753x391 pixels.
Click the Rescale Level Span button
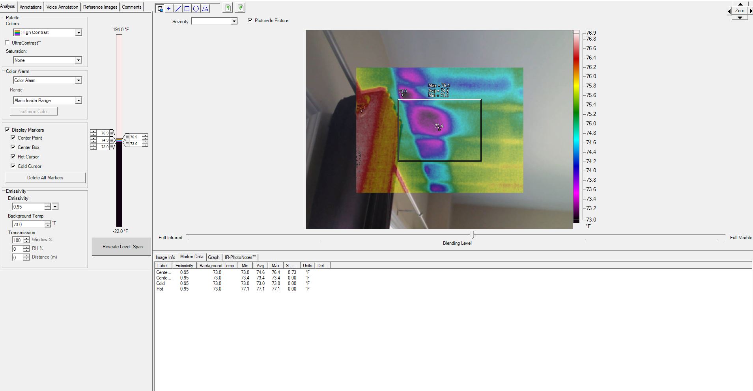coord(122,247)
